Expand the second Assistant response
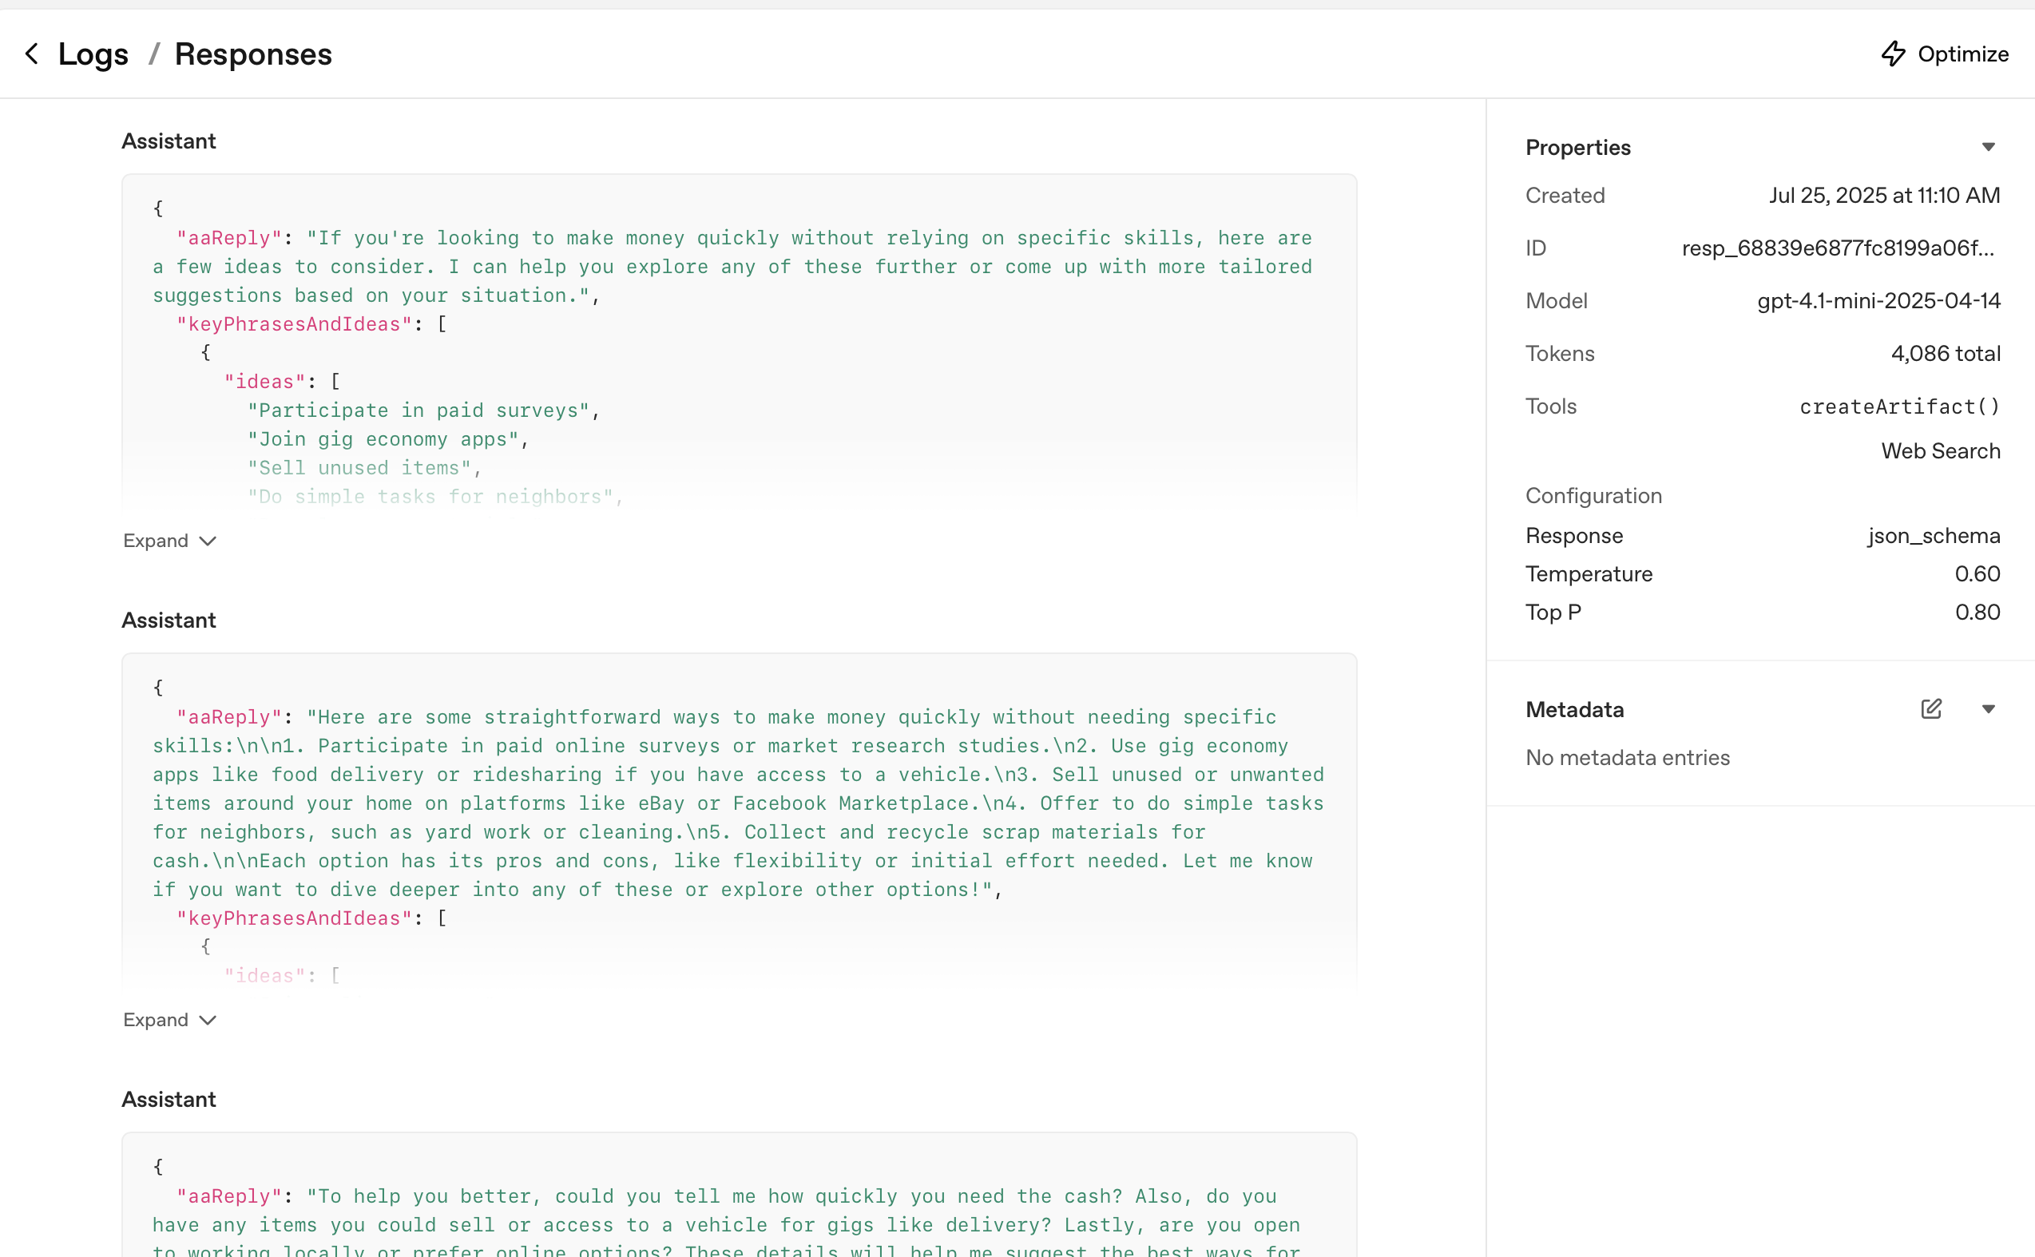Viewport: 2035px width, 1257px height. (157, 1020)
